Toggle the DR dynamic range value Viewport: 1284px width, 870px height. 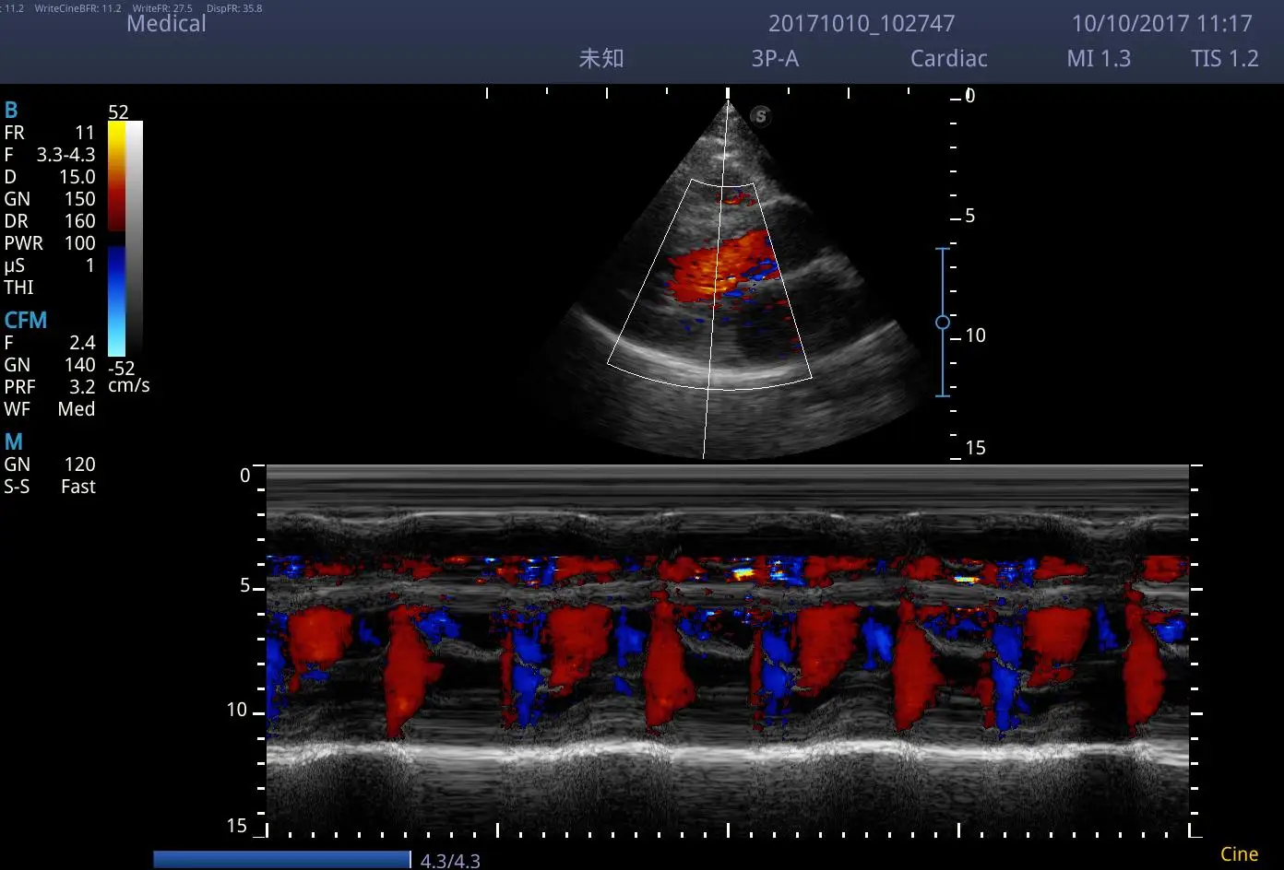(47, 220)
